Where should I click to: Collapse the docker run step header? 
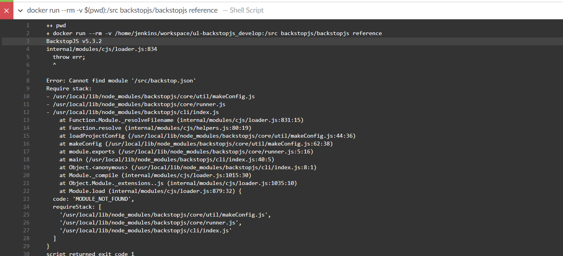20,11
